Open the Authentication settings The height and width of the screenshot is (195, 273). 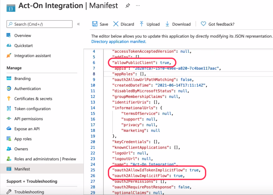coord(27,89)
